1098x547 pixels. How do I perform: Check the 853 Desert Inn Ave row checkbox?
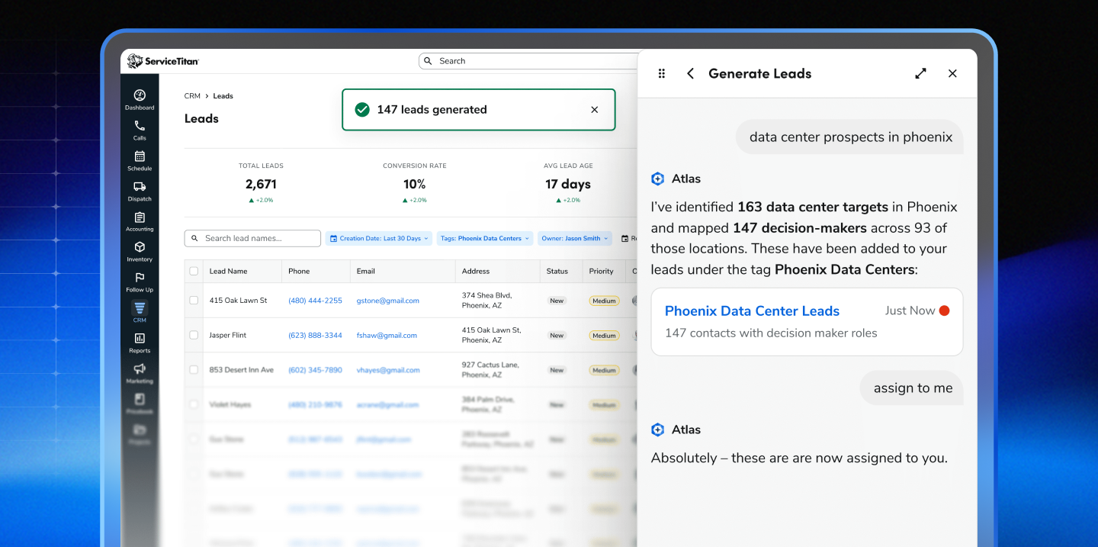[x=194, y=370]
